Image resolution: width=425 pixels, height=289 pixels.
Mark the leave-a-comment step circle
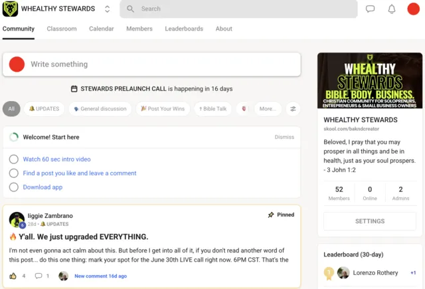[14, 173]
